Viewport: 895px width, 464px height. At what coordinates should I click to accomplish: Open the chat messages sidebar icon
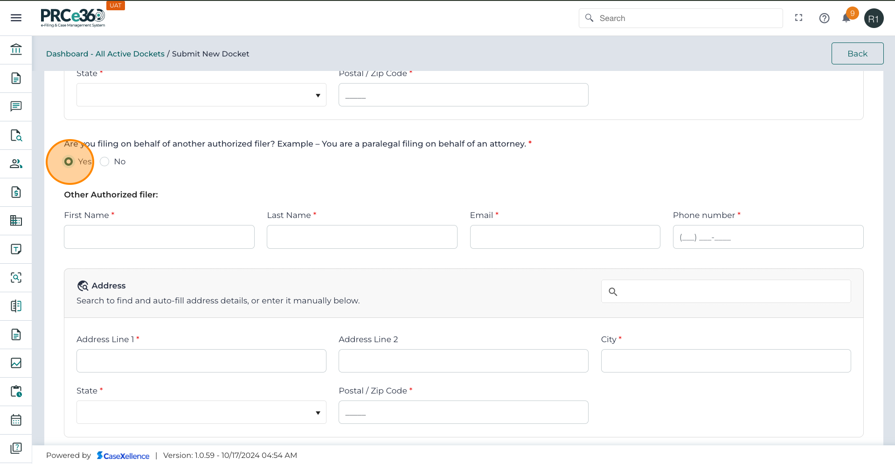pyautogui.click(x=16, y=106)
